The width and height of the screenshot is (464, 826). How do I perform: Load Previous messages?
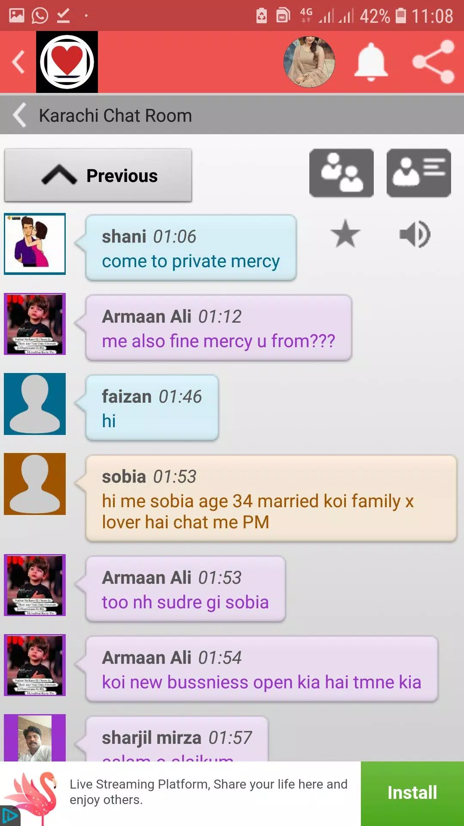click(x=98, y=175)
